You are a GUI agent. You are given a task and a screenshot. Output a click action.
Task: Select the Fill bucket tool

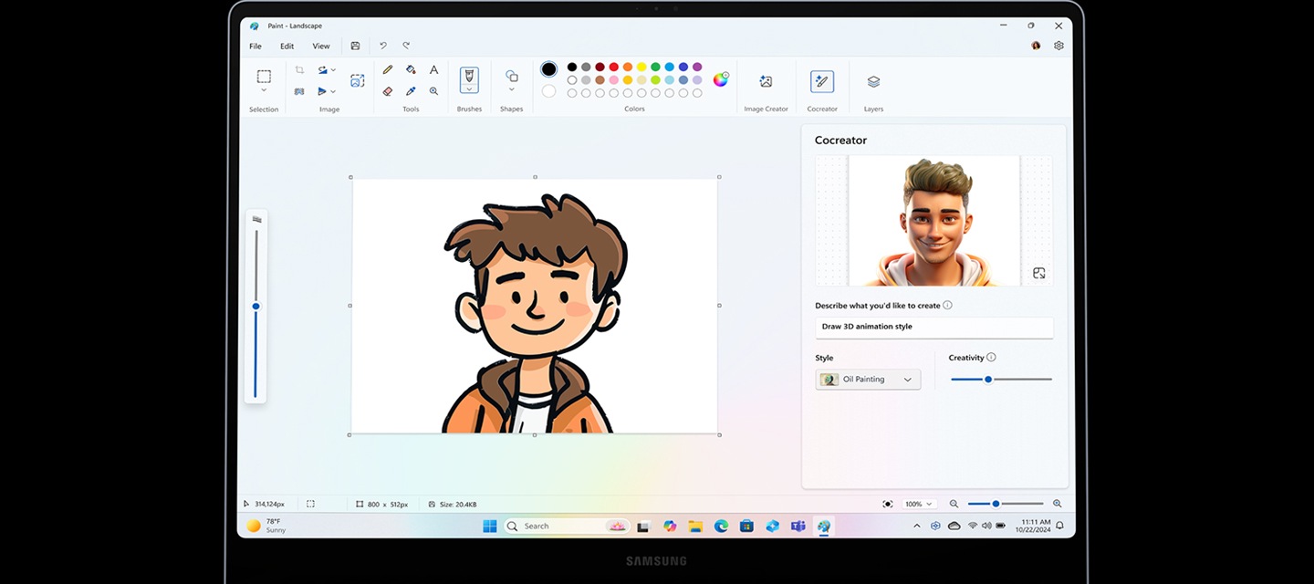click(x=411, y=69)
